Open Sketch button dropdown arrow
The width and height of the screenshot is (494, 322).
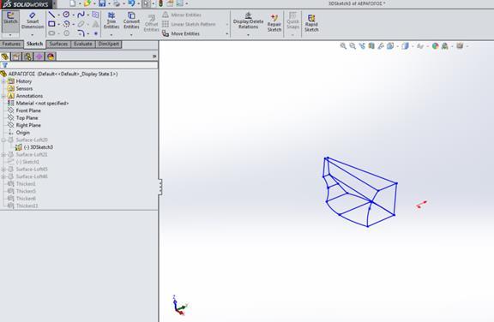click(10, 34)
